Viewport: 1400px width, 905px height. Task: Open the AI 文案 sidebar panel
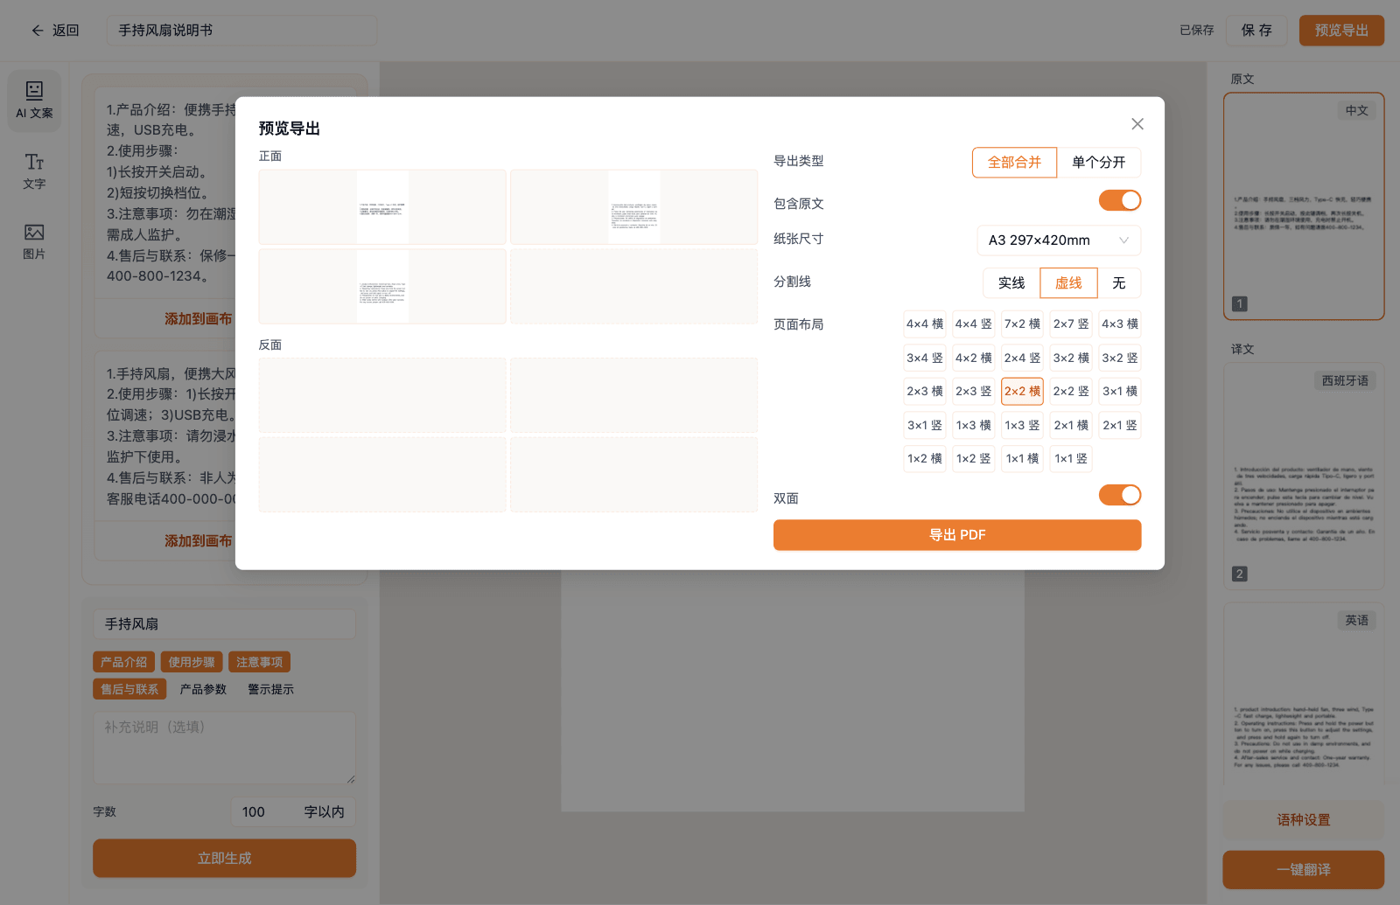coord(34,101)
